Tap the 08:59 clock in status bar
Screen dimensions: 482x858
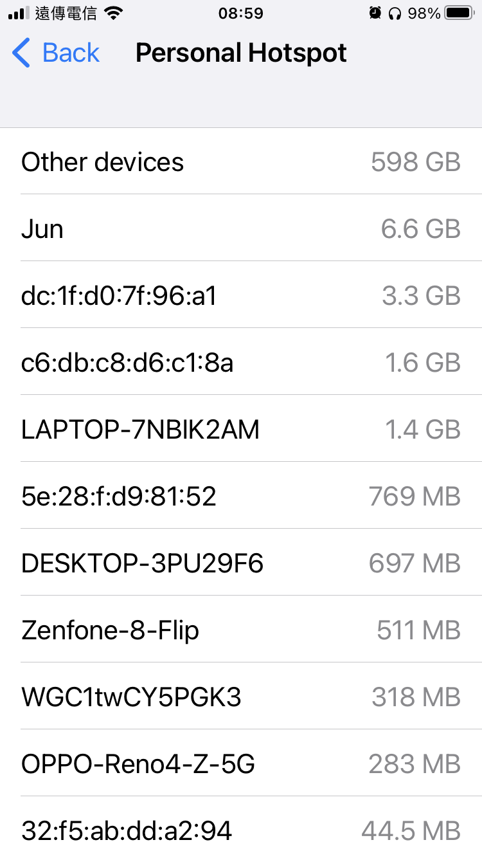[x=241, y=14]
